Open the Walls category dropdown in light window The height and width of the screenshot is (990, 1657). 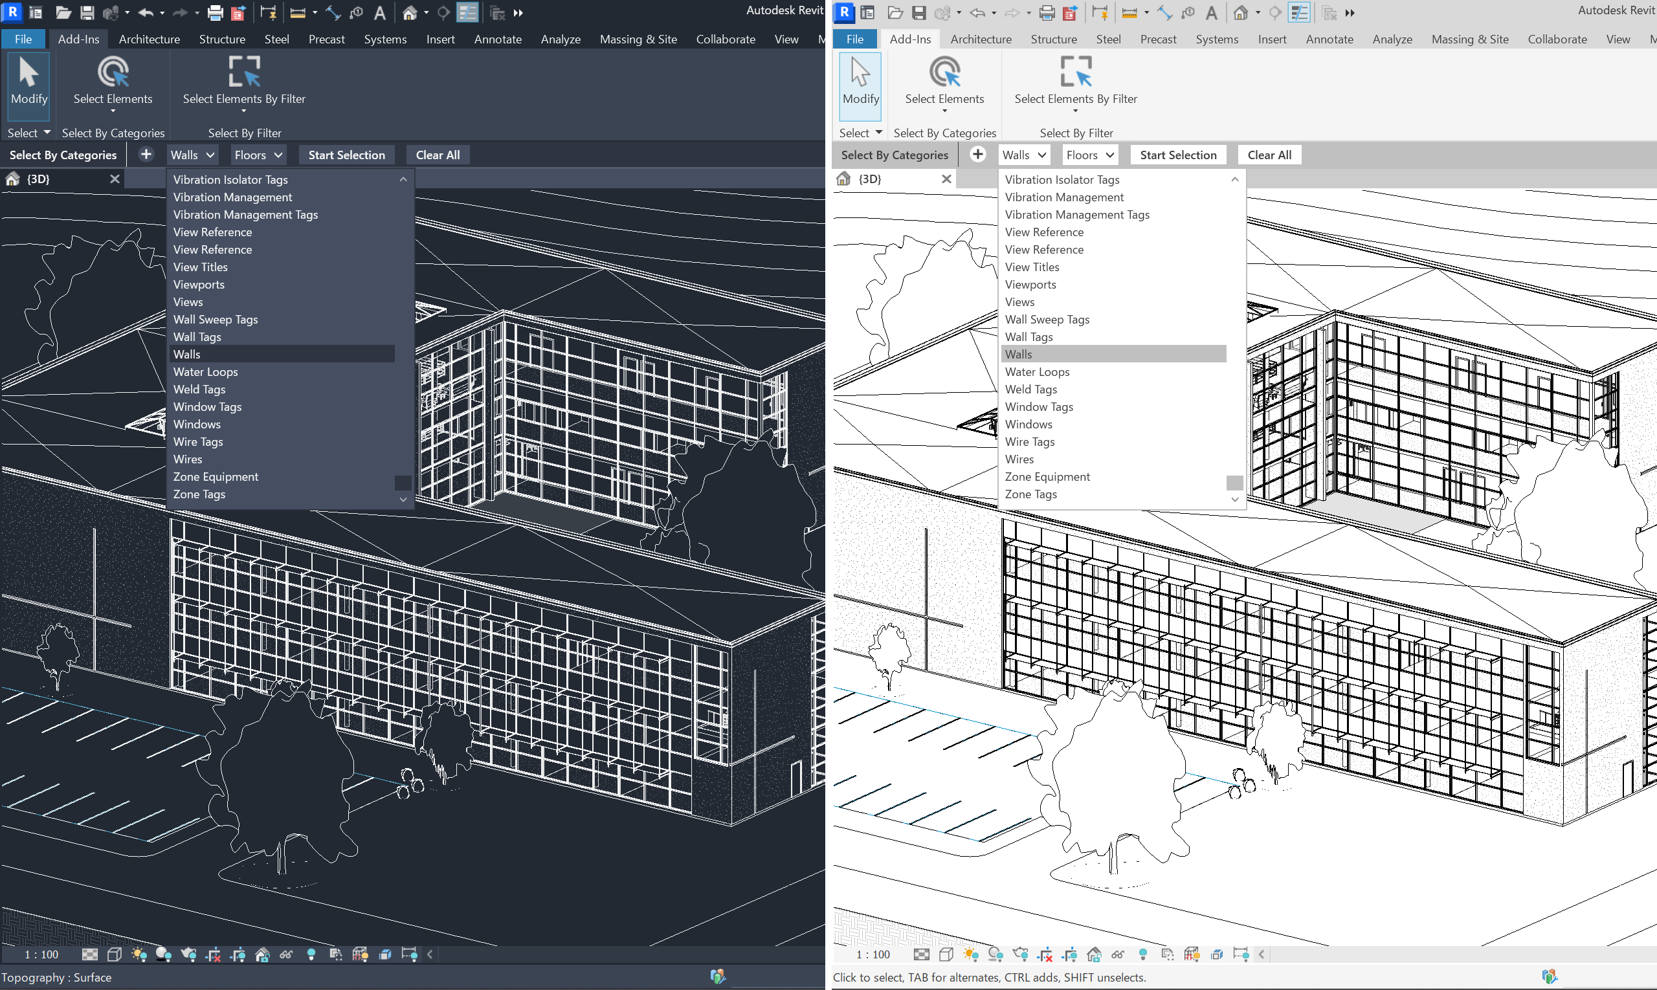coord(1025,155)
